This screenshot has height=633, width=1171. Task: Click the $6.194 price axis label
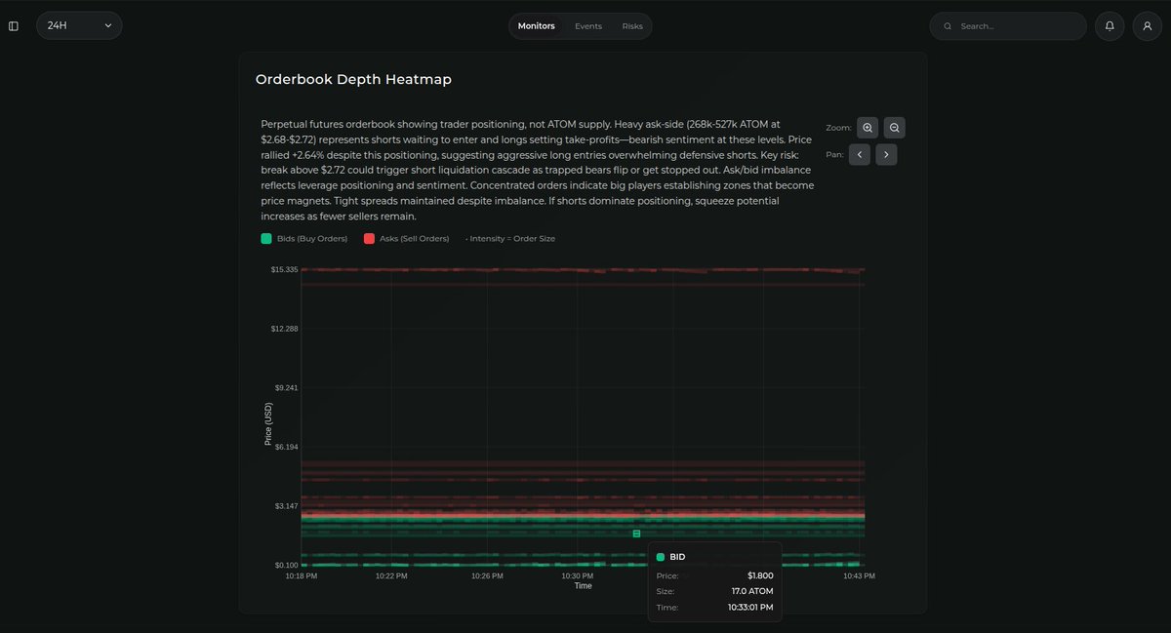(284, 447)
